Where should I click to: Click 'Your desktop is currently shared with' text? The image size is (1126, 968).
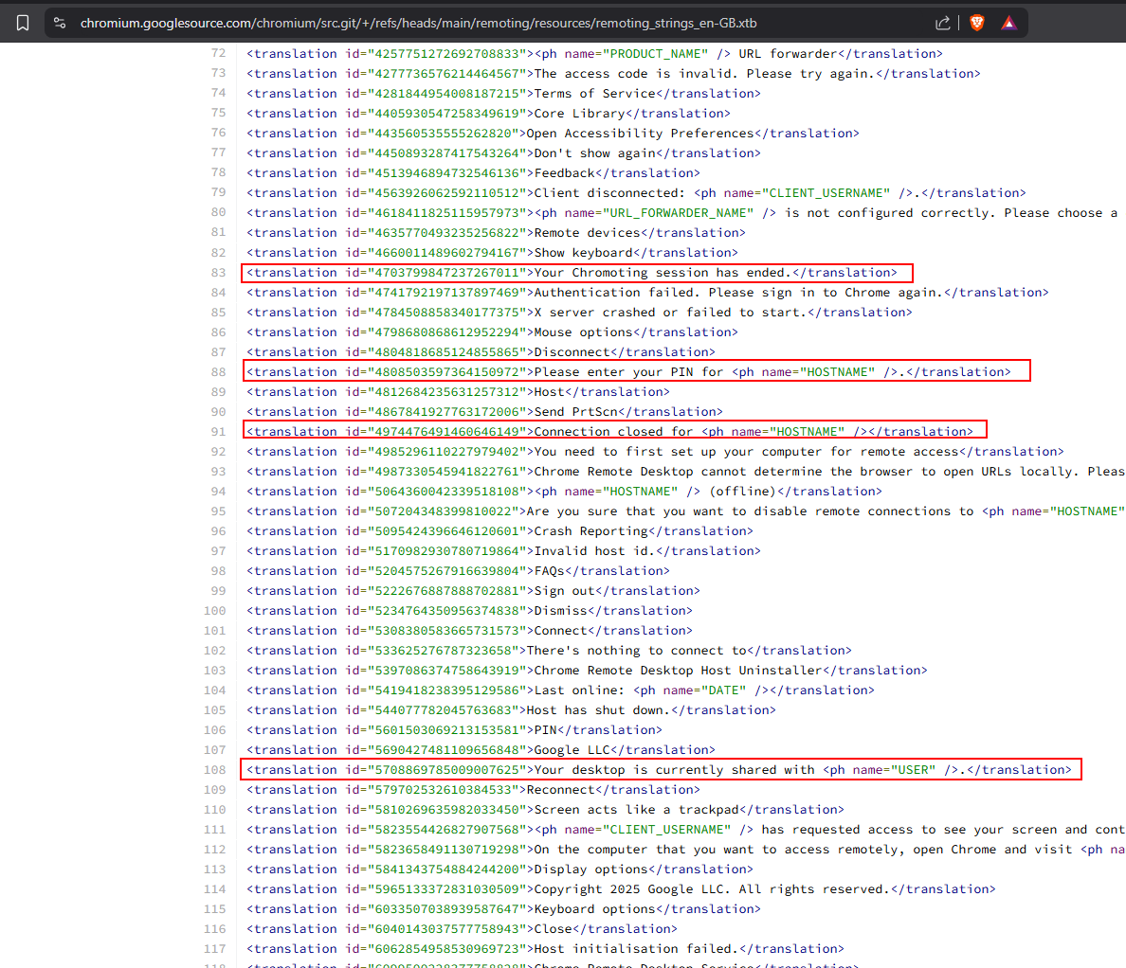pos(674,769)
